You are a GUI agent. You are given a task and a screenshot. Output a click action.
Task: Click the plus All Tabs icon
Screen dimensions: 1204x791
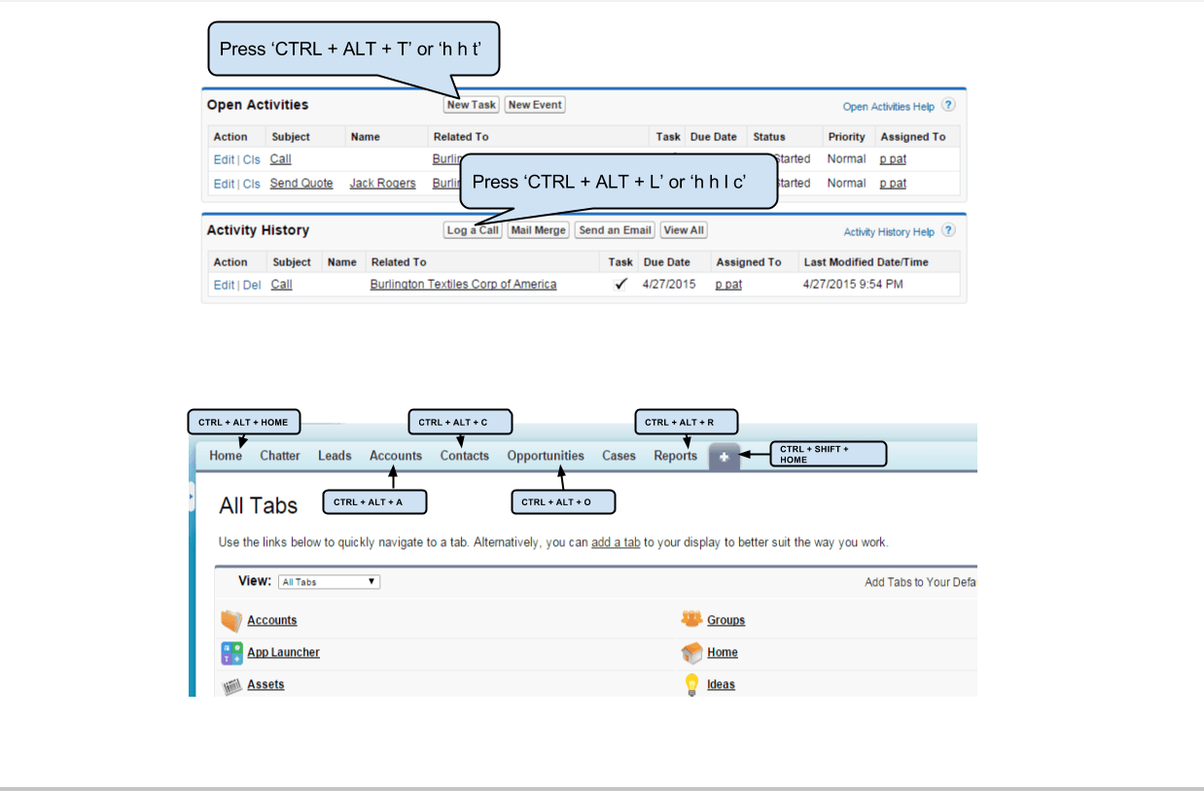725,457
